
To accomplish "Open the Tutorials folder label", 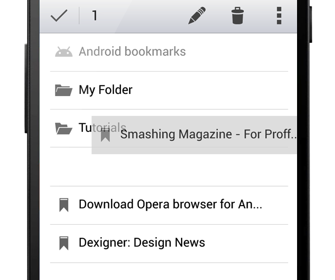I will click(85, 128).
